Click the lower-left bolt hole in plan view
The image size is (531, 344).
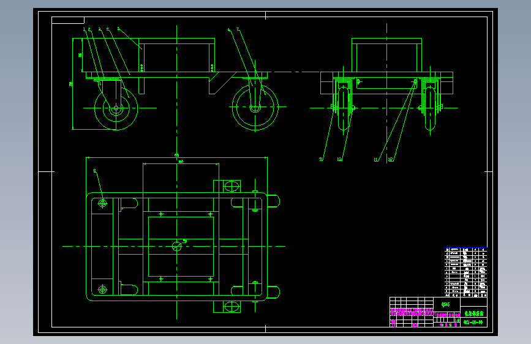coord(103,290)
